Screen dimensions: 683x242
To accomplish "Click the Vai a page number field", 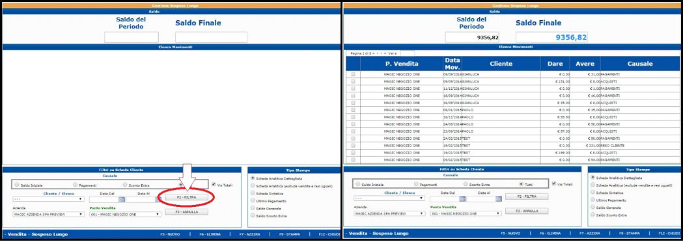I will [x=408, y=53].
